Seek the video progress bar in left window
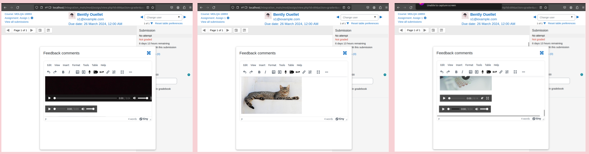Viewport: 589px width, 154px height. click(x=85, y=98)
